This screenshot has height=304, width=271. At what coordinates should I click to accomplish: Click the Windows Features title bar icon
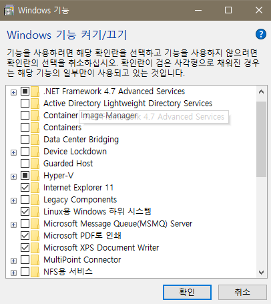point(9,10)
